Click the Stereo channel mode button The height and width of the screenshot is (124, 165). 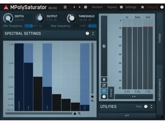point(111,93)
